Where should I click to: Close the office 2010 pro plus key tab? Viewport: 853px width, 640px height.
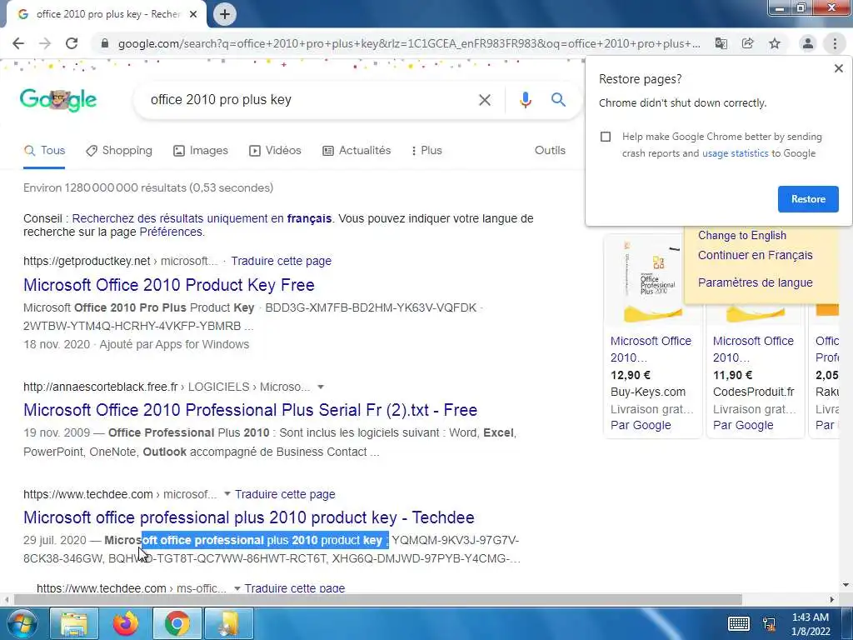pyautogui.click(x=193, y=14)
